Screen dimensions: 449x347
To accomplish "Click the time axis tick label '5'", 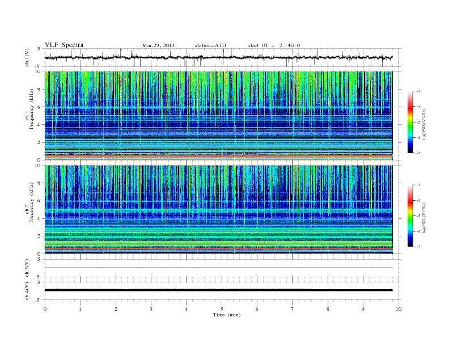I will 222,309.
